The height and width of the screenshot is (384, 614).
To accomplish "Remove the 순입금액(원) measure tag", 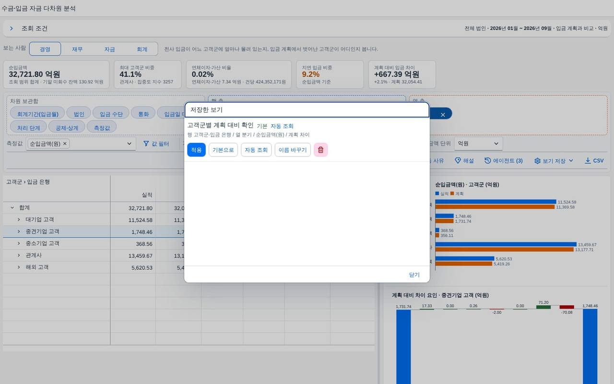I will (x=65, y=144).
